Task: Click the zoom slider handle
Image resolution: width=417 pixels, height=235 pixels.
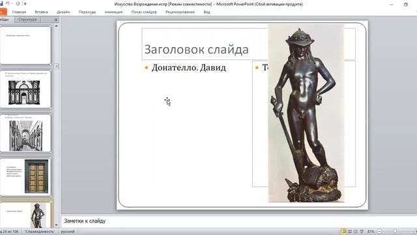Action: click(395, 232)
